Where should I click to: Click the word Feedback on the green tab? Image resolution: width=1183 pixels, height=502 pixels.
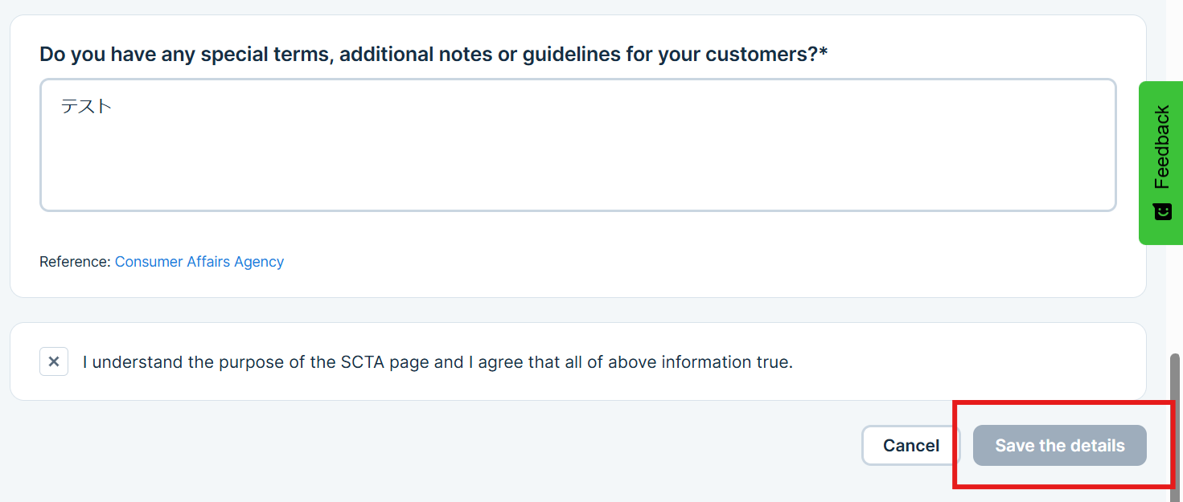tap(1161, 147)
